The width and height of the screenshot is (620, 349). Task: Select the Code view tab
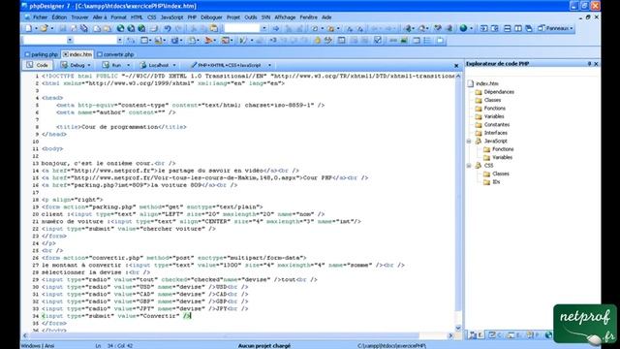(38, 65)
